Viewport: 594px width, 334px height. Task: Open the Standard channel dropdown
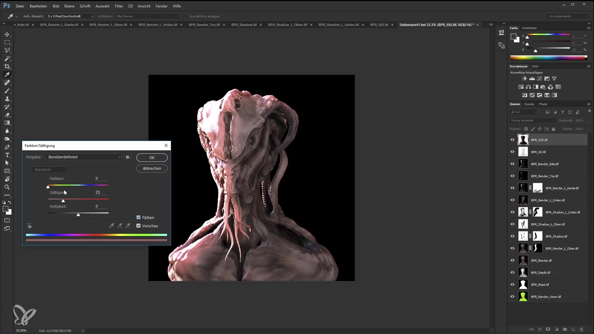click(49, 170)
